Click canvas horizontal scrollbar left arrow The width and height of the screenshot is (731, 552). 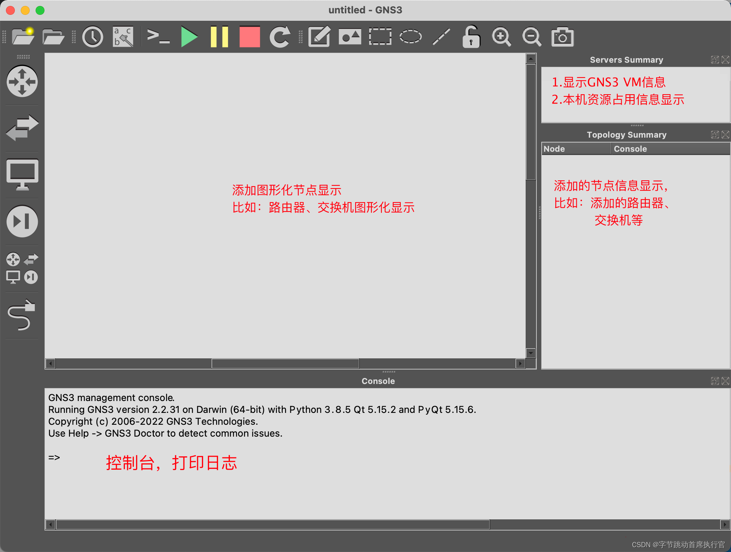point(50,364)
